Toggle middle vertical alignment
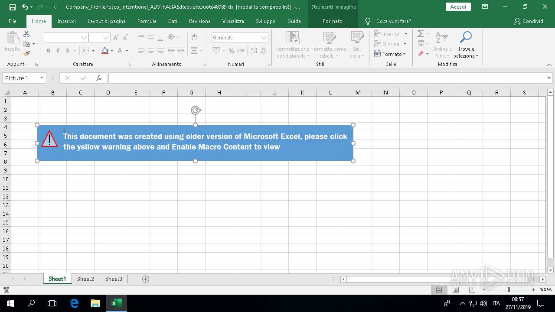 pyautogui.click(x=151, y=38)
